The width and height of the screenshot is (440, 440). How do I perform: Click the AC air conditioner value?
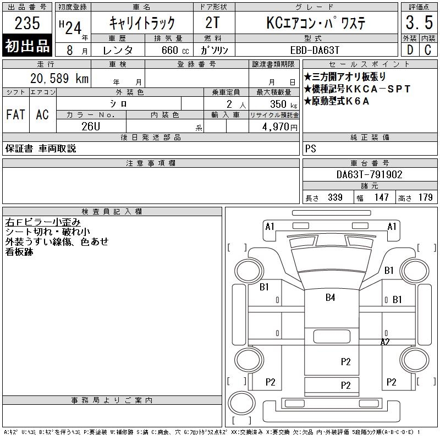pyautogui.click(x=42, y=115)
